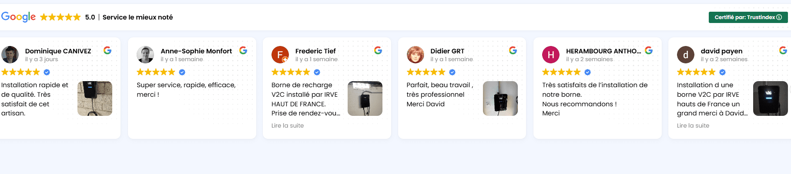This screenshot has height=174, width=791.
Task: Click Google icon on Dominique CANIVEZ's review
Action: coord(107,50)
